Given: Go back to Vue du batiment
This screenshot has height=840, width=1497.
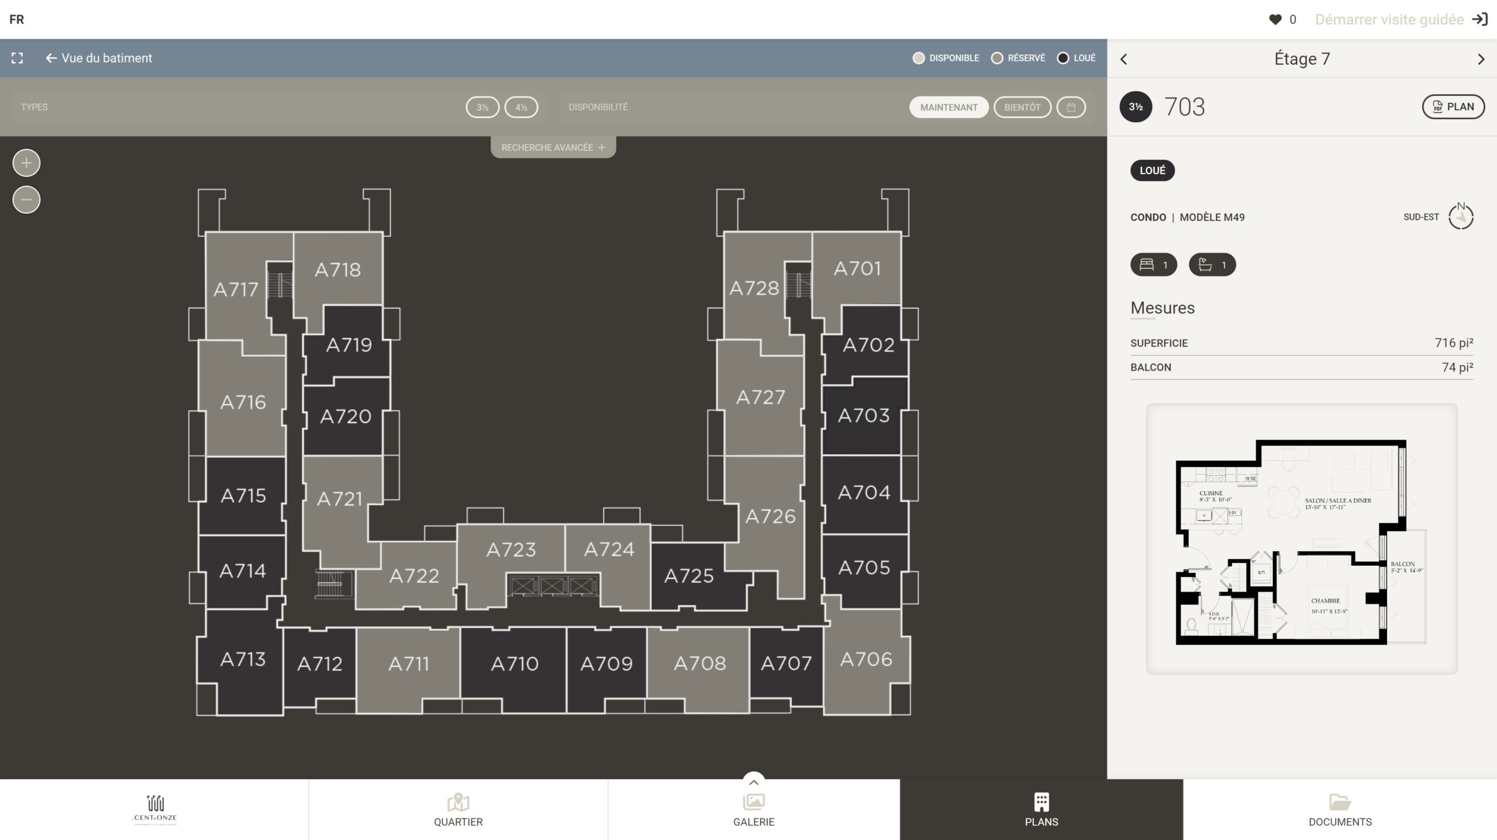Looking at the screenshot, I should [99, 58].
